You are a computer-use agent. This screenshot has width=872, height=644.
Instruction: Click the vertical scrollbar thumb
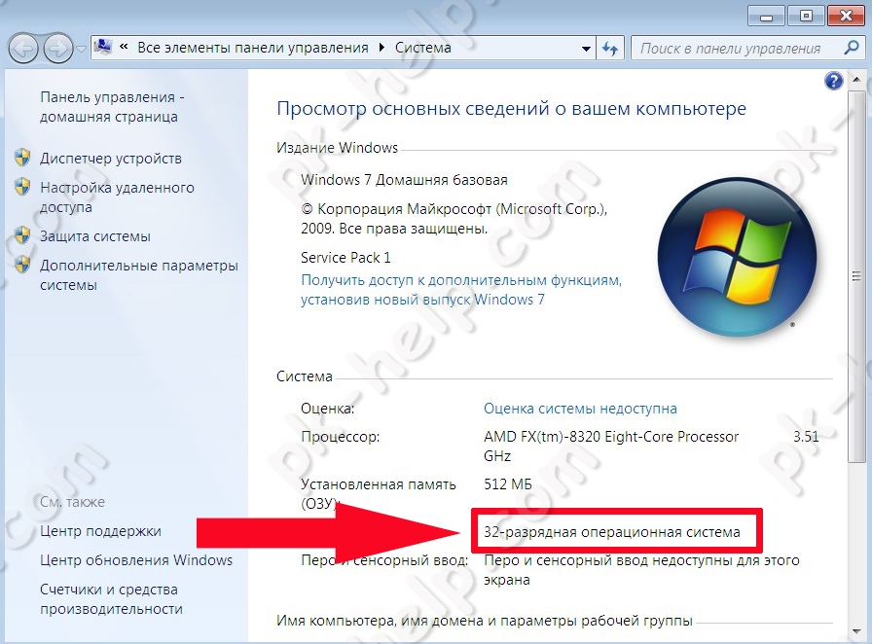click(856, 276)
